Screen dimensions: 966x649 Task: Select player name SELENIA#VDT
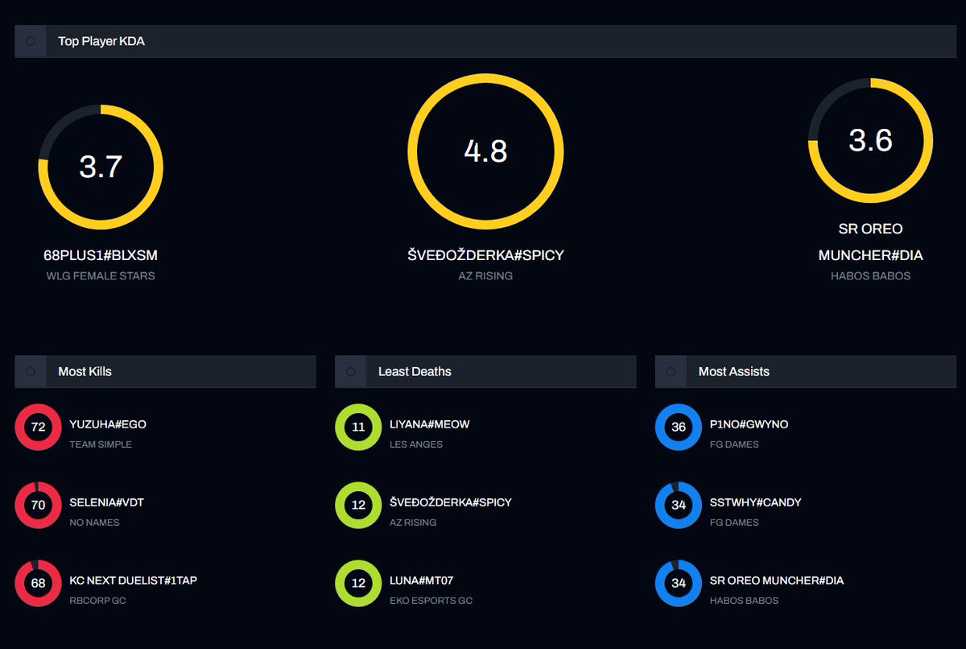(107, 502)
